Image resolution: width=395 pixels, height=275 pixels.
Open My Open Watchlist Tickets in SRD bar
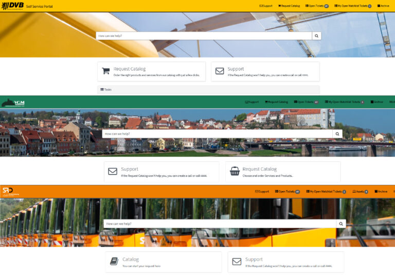click(x=326, y=192)
